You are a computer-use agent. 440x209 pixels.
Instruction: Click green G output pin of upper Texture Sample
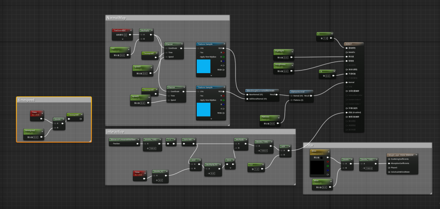tap(223, 57)
